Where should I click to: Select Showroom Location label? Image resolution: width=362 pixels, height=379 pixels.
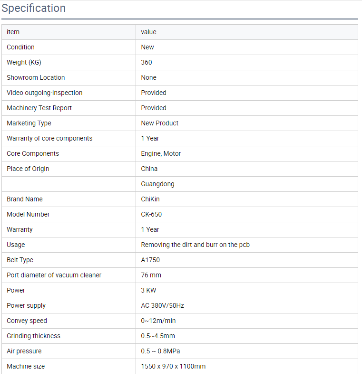point(36,77)
